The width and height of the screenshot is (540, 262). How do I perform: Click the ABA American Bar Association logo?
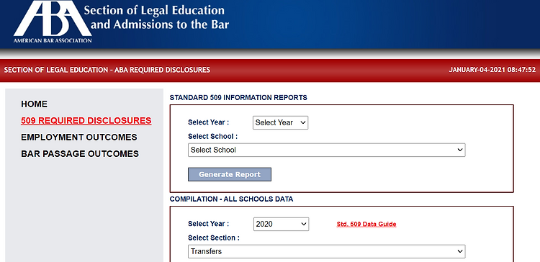(x=53, y=22)
